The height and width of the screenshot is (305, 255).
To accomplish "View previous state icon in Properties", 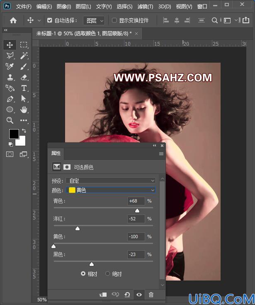I will [x=115, y=295].
